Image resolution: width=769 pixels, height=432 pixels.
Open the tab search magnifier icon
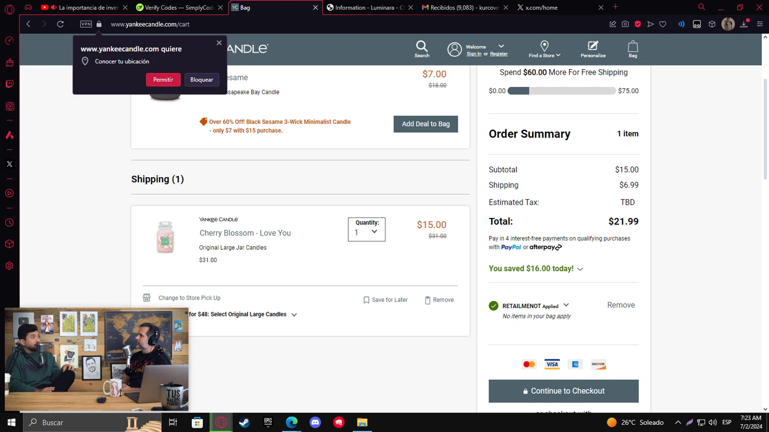pos(701,7)
